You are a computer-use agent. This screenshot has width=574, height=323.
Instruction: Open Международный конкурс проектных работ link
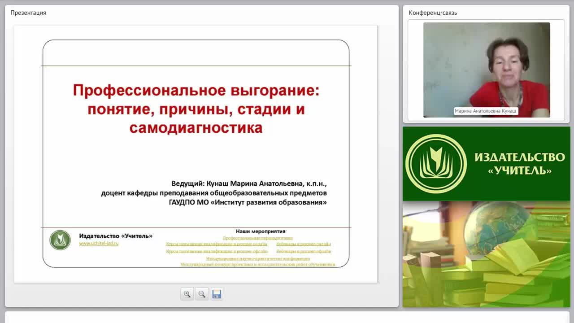coord(258,265)
